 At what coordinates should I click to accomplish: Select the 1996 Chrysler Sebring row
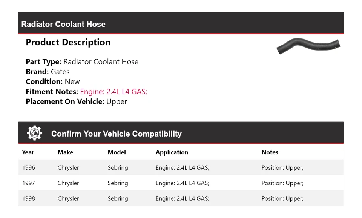pos(181,168)
